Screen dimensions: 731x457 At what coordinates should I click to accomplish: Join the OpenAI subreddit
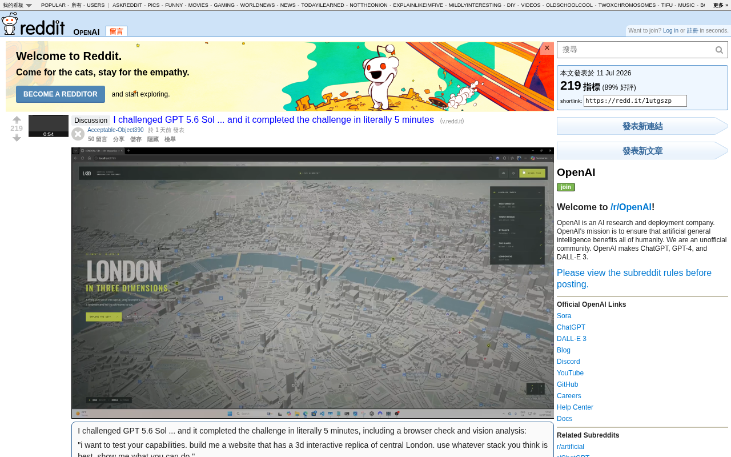click(566, 187)
